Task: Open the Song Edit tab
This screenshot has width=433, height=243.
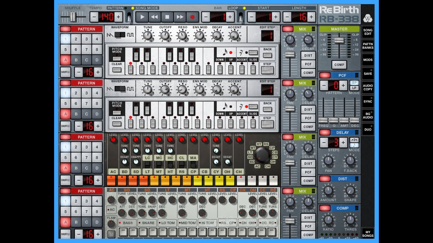Action: point(368,32)
